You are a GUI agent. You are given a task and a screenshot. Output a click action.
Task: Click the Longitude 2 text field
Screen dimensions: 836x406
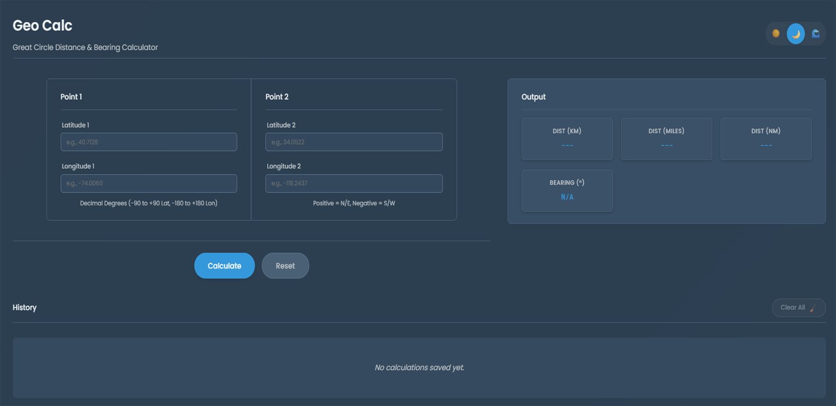(354, 183)
